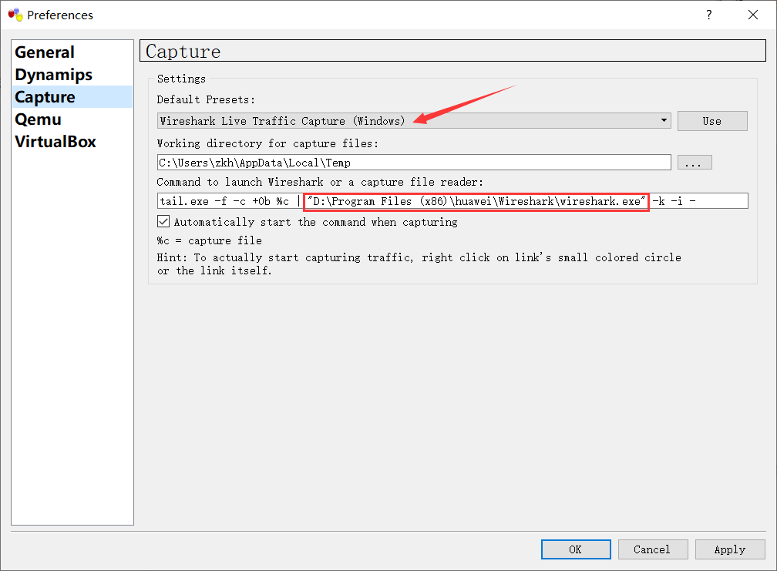Confirm settings with the OK button

[x=575, y=549]
